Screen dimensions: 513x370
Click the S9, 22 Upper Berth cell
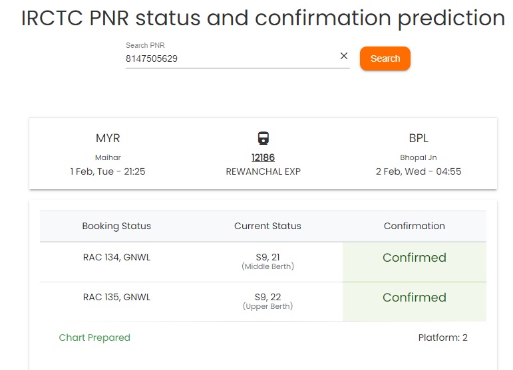point(267,301)
